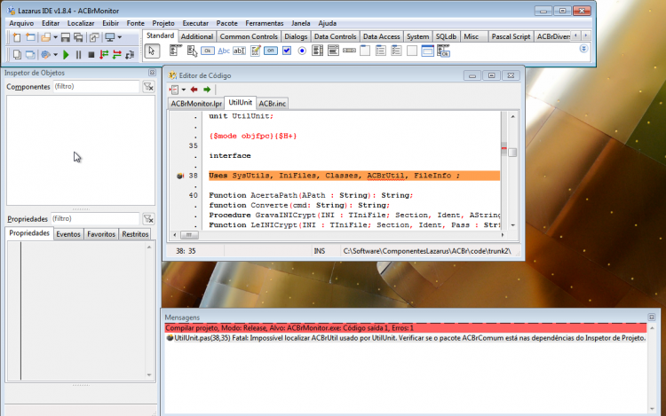Viewport: 666px width, 416px height.
Task: Pick the TComboBox component icon
Action: coord(333,51)
